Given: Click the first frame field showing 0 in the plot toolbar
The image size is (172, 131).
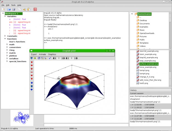Looking at the screenshot, I should [59, 58].
